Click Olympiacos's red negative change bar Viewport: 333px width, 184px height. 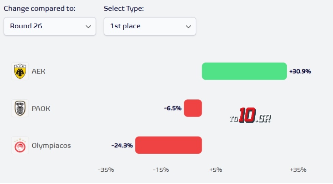[x=168, y=145]
